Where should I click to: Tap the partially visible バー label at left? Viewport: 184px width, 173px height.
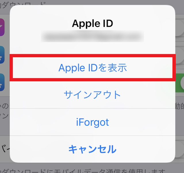click(x=5, y=149)
